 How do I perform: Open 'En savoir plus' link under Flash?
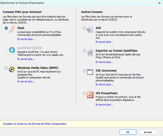tap(26, 39)
